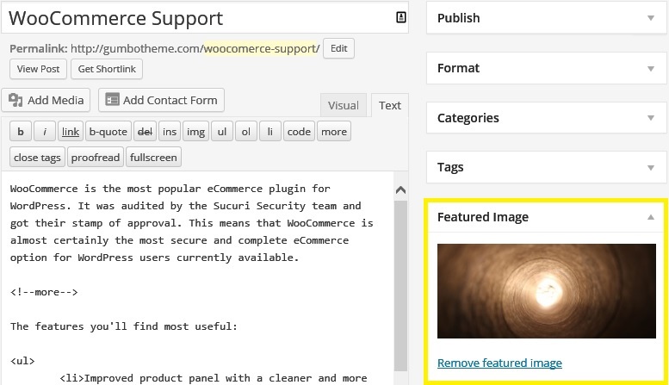
Task: Insert an image via the img quicktag
Action: pos(195,132)
